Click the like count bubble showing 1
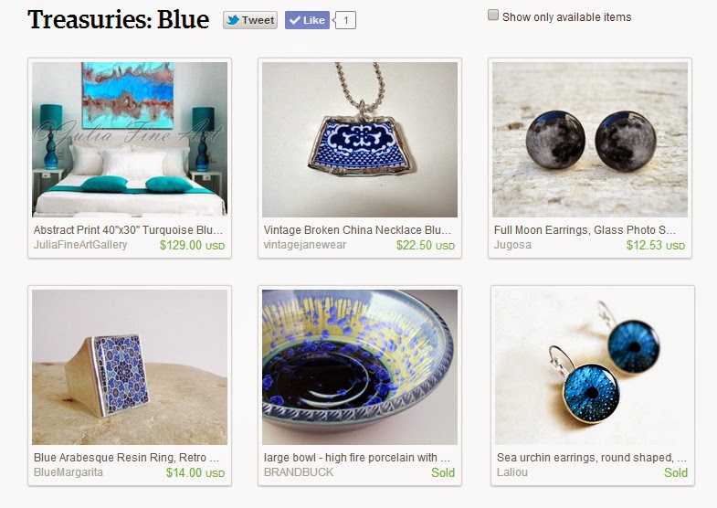The width and height of the screenshot is (717, 508). (344, 20)
